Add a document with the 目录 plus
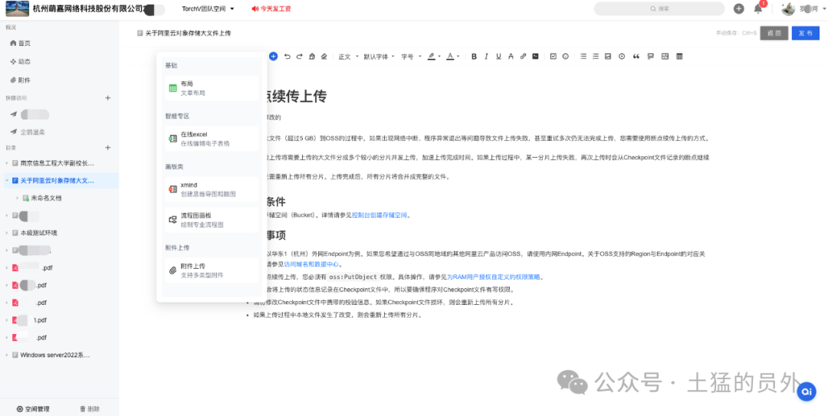828x416 pixels. click(108, 148)
